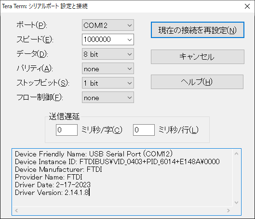Click the right arrow of the horizontal scrollbar

(228, 210)
